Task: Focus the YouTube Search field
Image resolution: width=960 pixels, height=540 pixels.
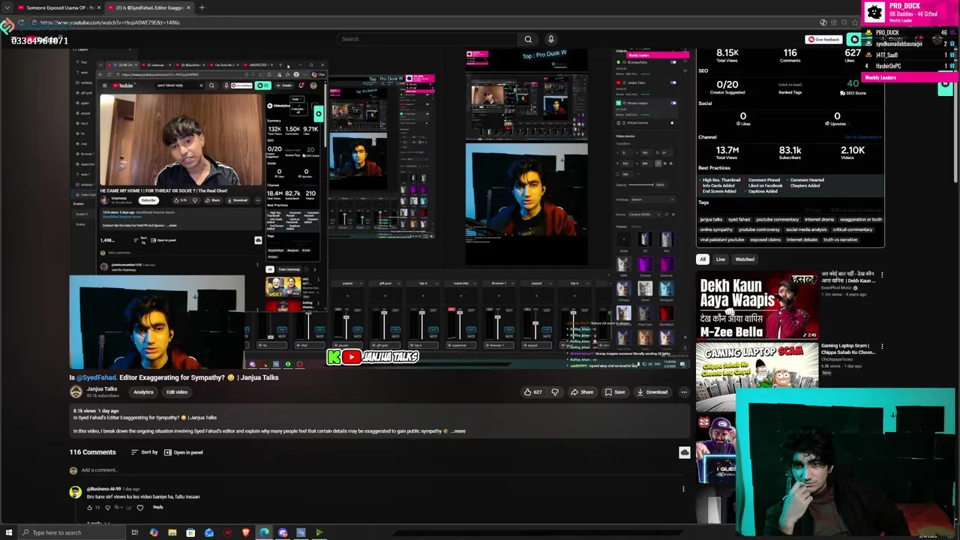Action: pyautogui.click(x=427, y=39)
